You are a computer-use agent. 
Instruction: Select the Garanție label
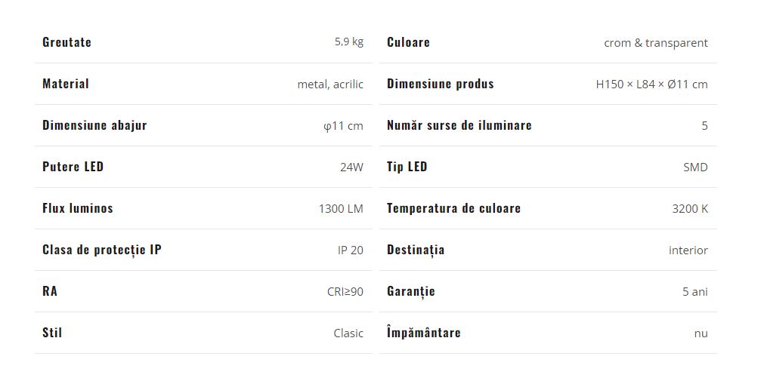pos(410,291)
